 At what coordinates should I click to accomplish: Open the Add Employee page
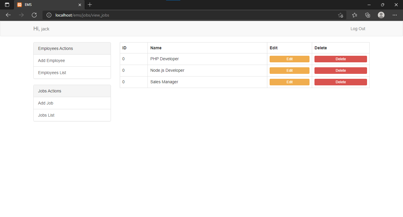51,61
